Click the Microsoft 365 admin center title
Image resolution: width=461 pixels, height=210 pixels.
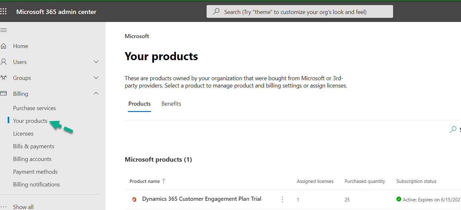[56, 12]
